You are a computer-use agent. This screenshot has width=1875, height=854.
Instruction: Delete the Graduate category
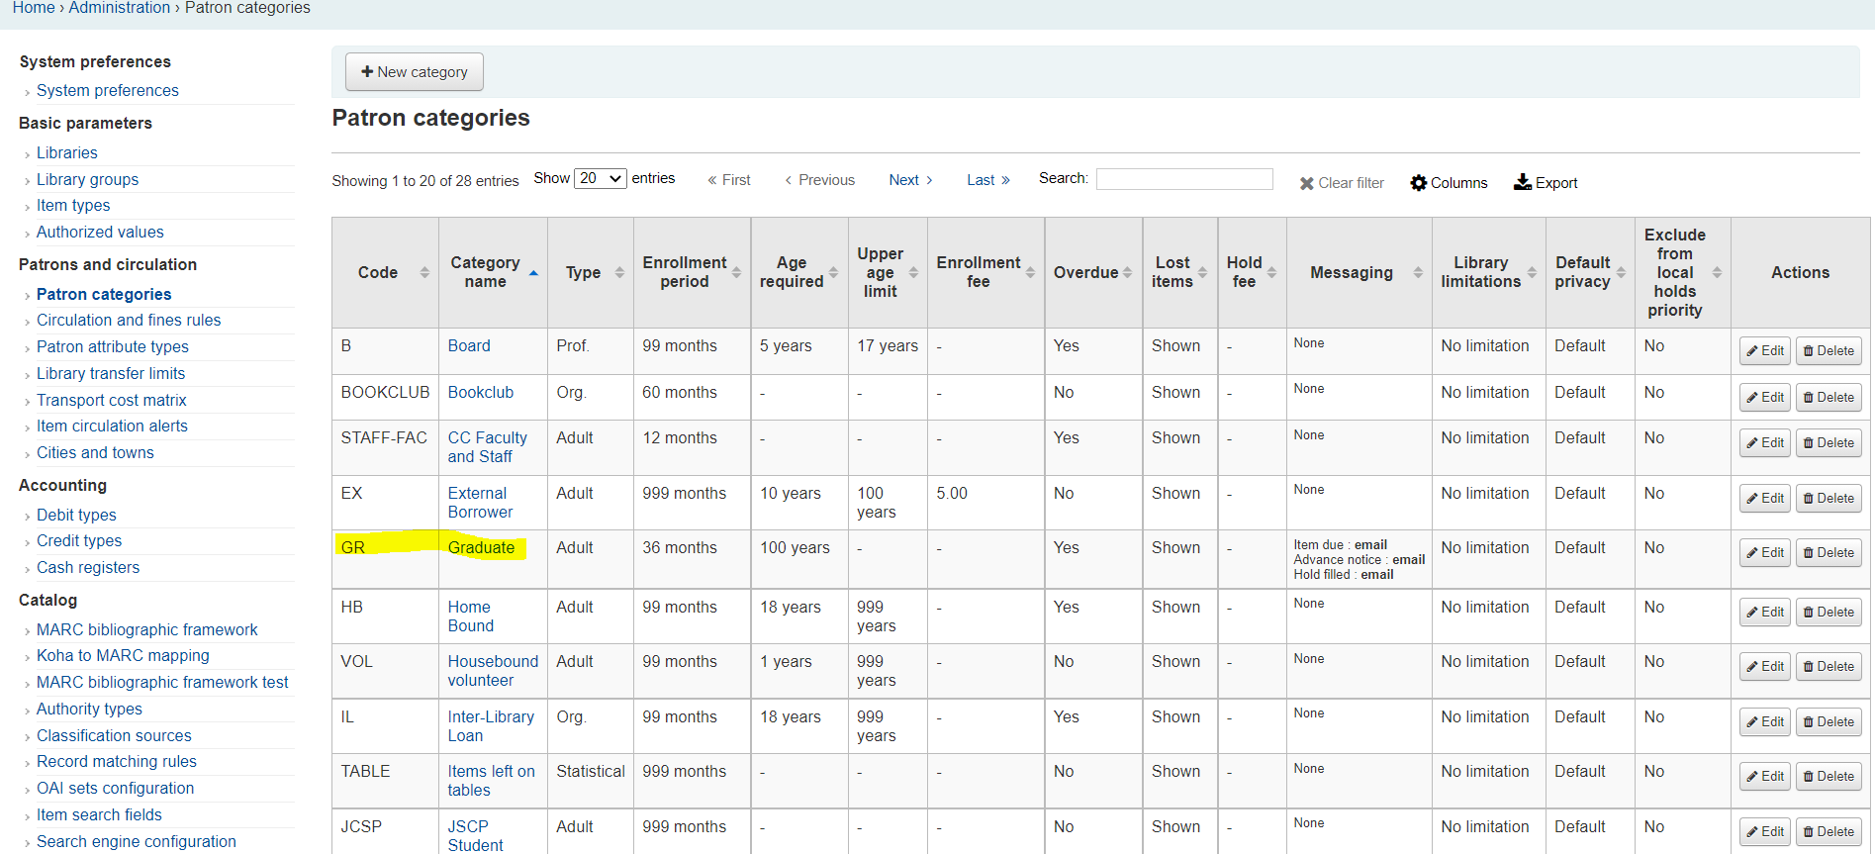click(x=1828, y=553)
